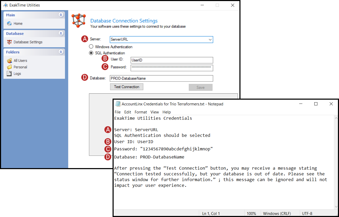Open Home in the sidebar

click(18, 23)
